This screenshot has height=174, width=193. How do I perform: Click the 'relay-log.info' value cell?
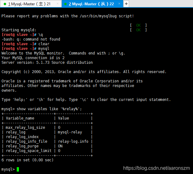pyautogui.click(x=73, y=141)
